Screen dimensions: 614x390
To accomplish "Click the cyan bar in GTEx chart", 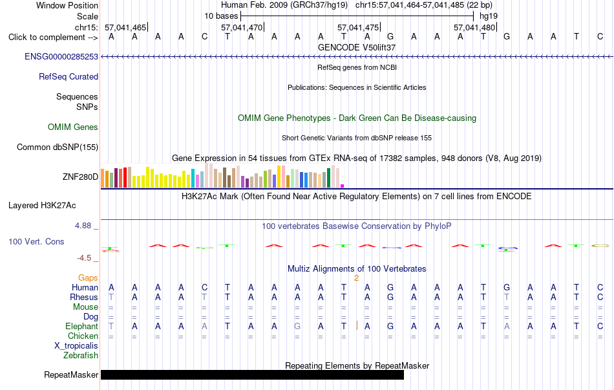I will click(193, 179).
